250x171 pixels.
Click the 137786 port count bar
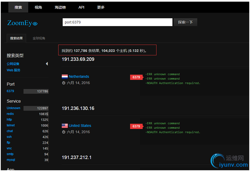coord(36,91)
